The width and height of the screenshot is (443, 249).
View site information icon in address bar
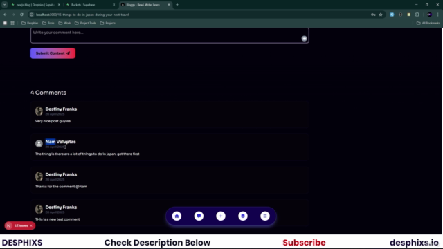click(32, 15)
